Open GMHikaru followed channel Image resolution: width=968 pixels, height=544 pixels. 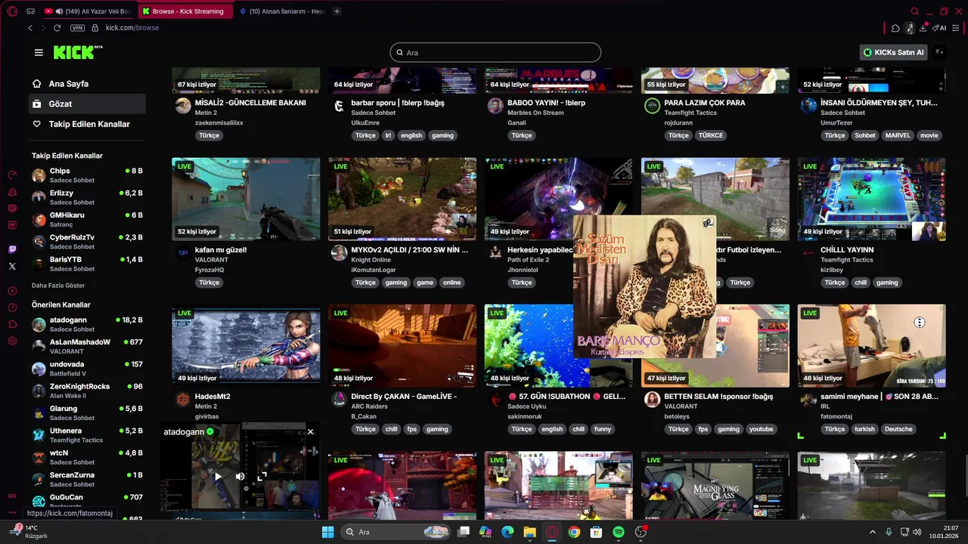pyautogui.click(x=87, y=219)
